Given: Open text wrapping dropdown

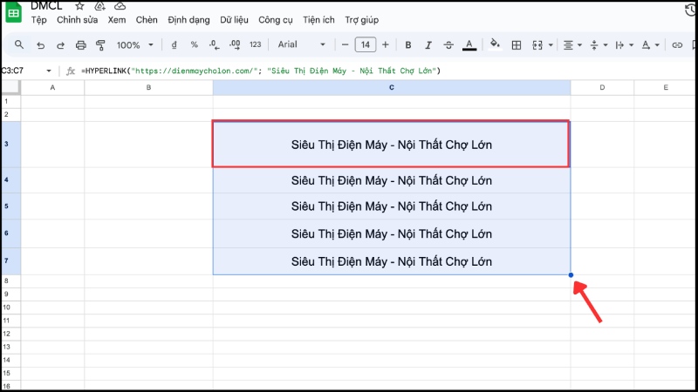Looking at the screenshot, I should 624,45.
